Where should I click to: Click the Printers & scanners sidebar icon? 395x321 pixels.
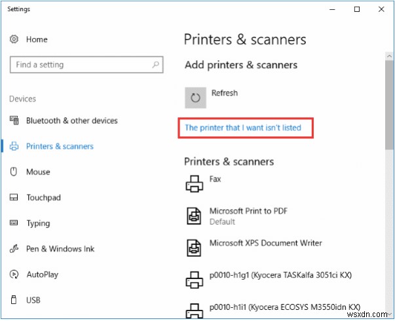point(14,146)
